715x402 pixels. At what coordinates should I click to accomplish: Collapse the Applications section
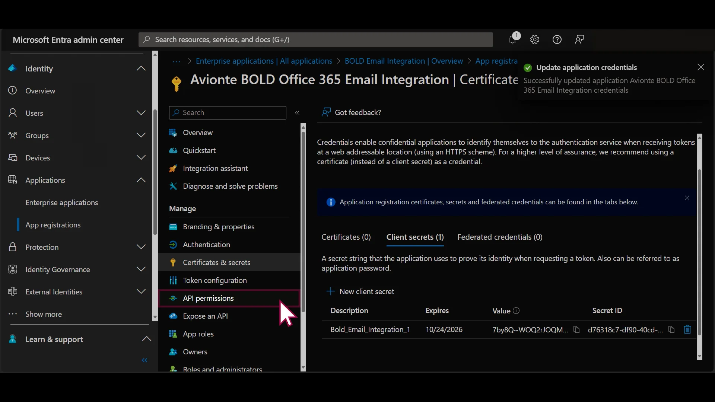141,180
